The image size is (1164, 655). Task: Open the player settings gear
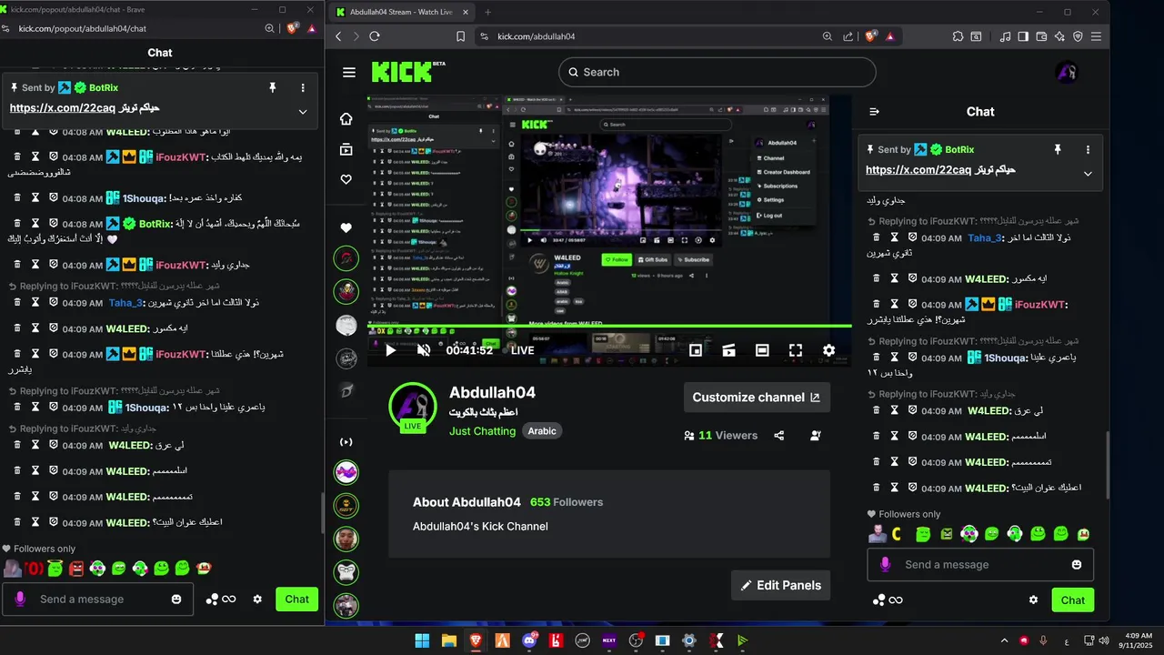(828, 350)
